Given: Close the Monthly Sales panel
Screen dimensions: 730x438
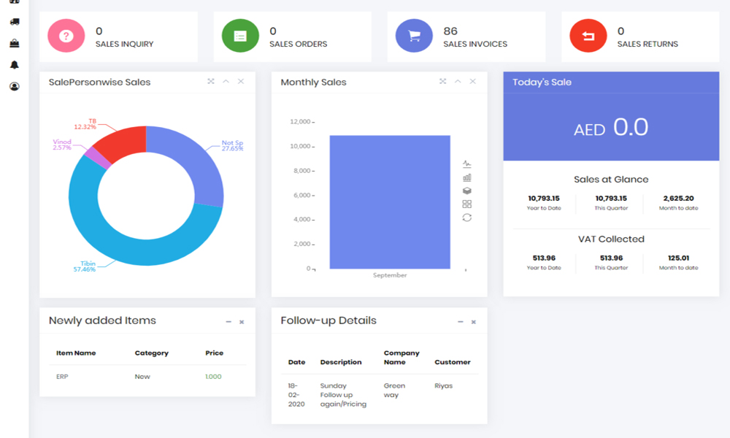Looking at the screenshot, I should pyautogui.click(x=472, y=82).
